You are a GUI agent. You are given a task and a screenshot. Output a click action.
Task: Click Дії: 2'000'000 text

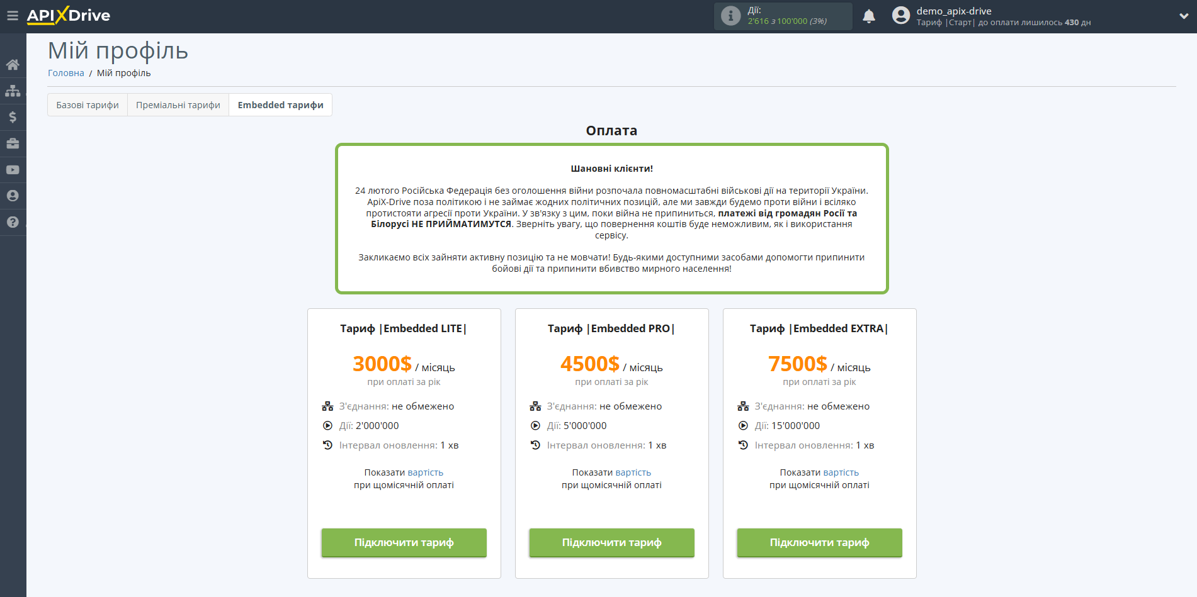click(369, 426)
